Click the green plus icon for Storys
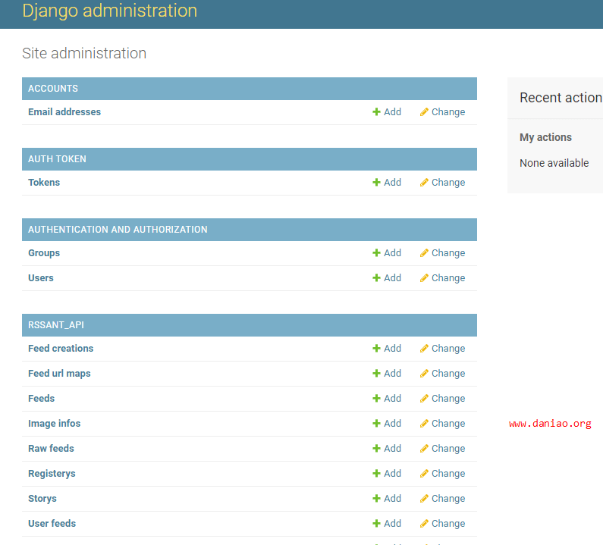Image resolution: width=603 pixels, height=545 pixels. pyautogui.click(x=376, y=499)
